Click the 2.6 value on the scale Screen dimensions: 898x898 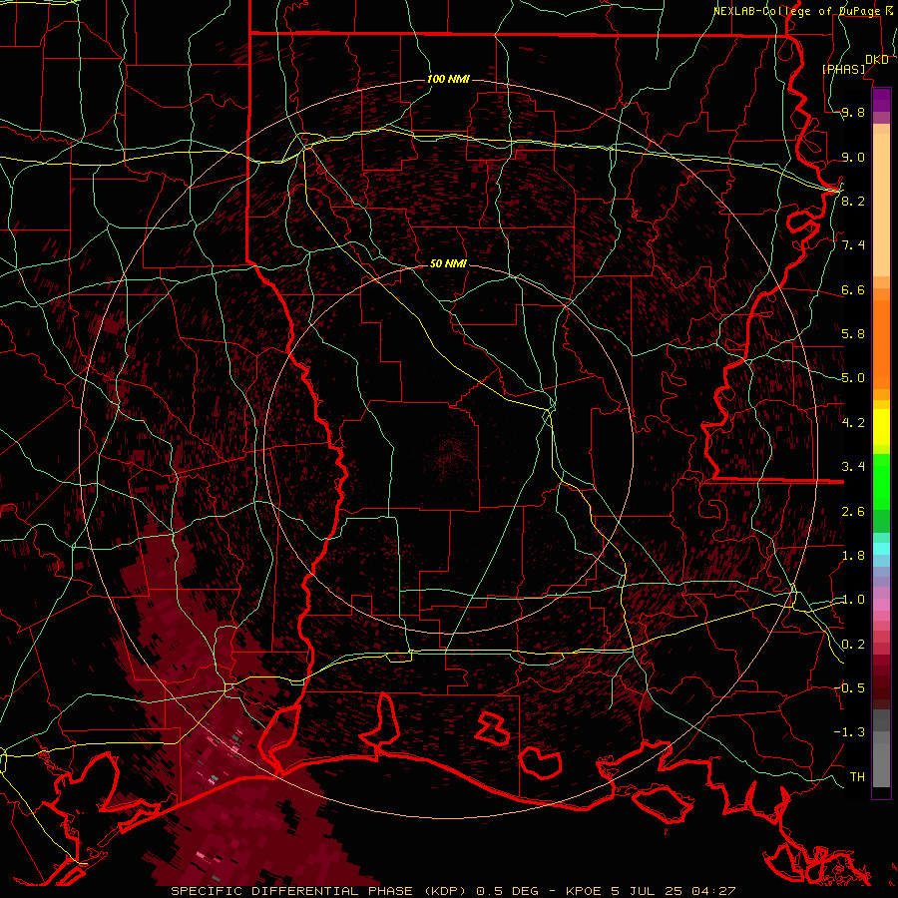pos(853,512)
